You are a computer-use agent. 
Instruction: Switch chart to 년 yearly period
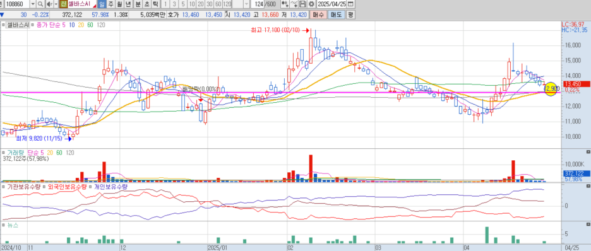tap(128, 4)
